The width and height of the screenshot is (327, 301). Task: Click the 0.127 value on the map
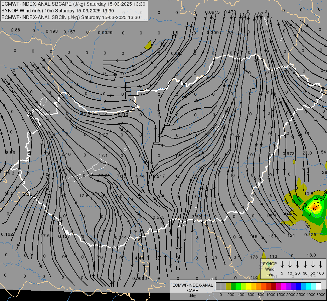click(64, 236)
